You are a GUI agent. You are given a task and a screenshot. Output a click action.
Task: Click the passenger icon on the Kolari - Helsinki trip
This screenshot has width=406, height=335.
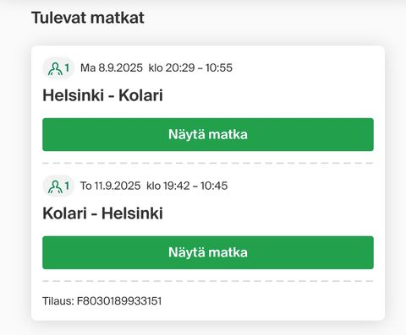coord(55,186)
